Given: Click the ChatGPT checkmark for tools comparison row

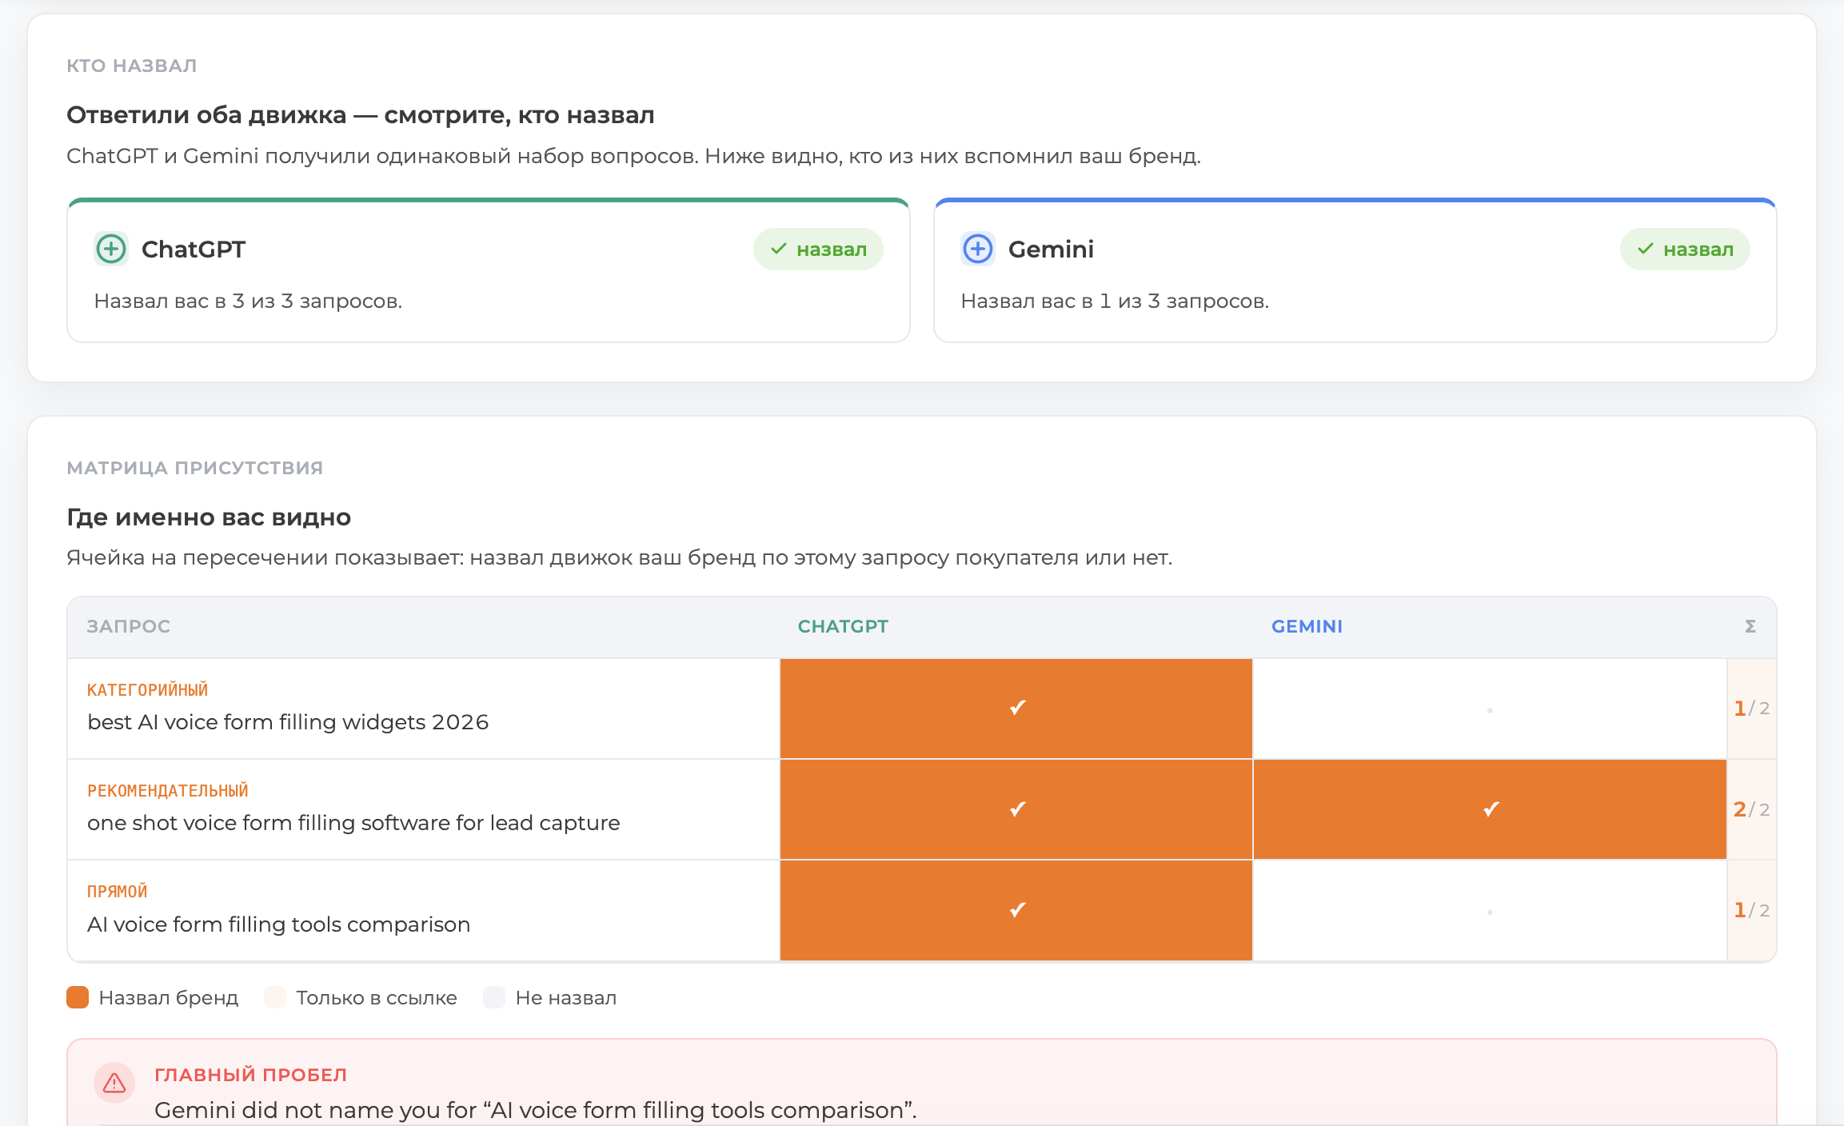Looking at the screenshot, I should pyautogui.click(x=1017, y=909).
